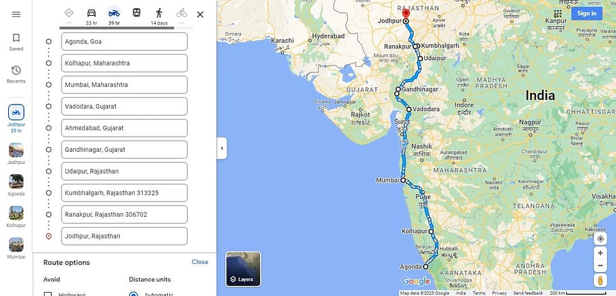Image resolution: width=616 pixels, height=296 pixels.
Task: Zoom out on the map
Action: 600,266
